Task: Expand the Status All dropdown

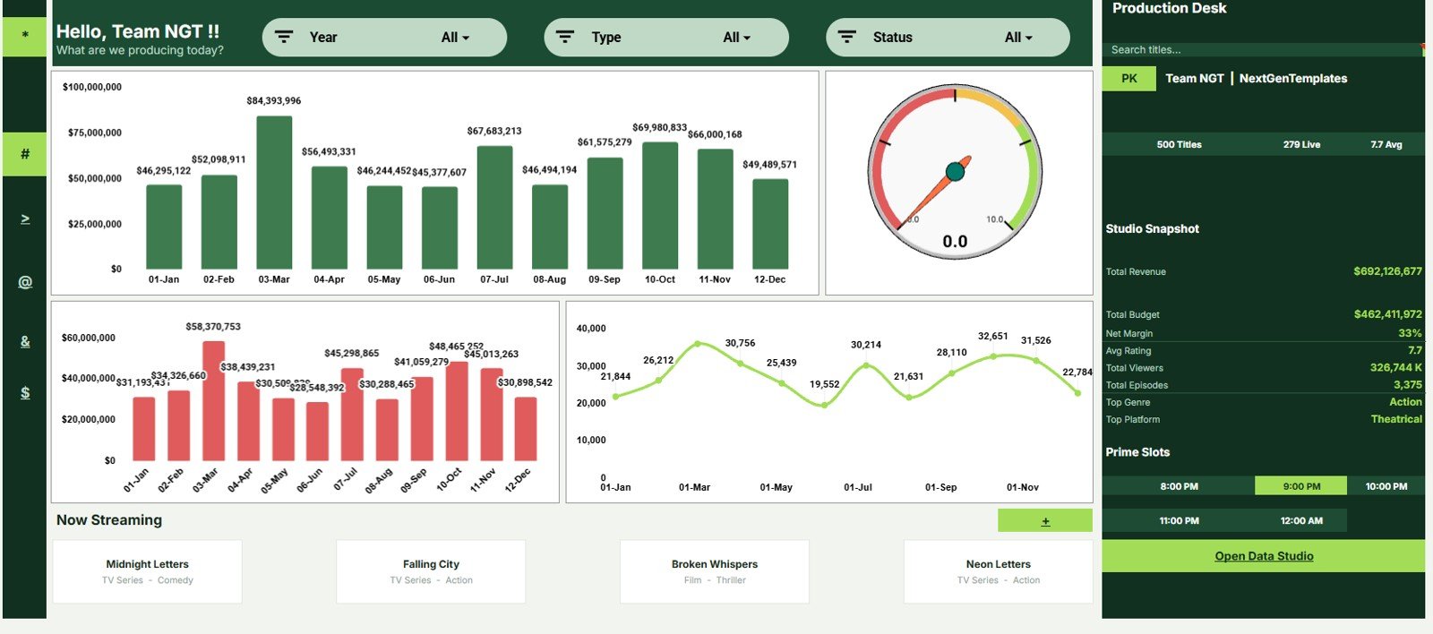Action: (1018, 38)
